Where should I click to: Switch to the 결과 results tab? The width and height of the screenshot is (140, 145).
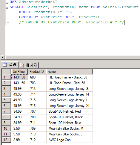click(x=10, y=65)
